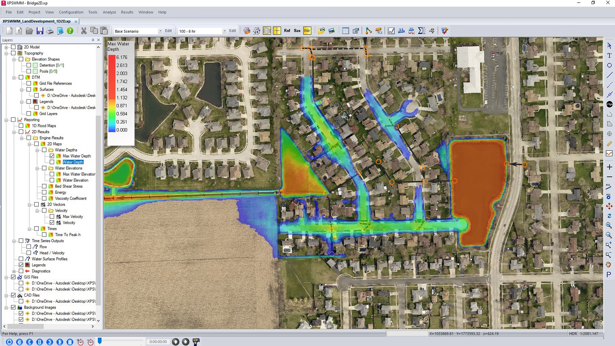
Task: Uncheck the Max Water Depth checkbox
Action: (x=52, y=156)
